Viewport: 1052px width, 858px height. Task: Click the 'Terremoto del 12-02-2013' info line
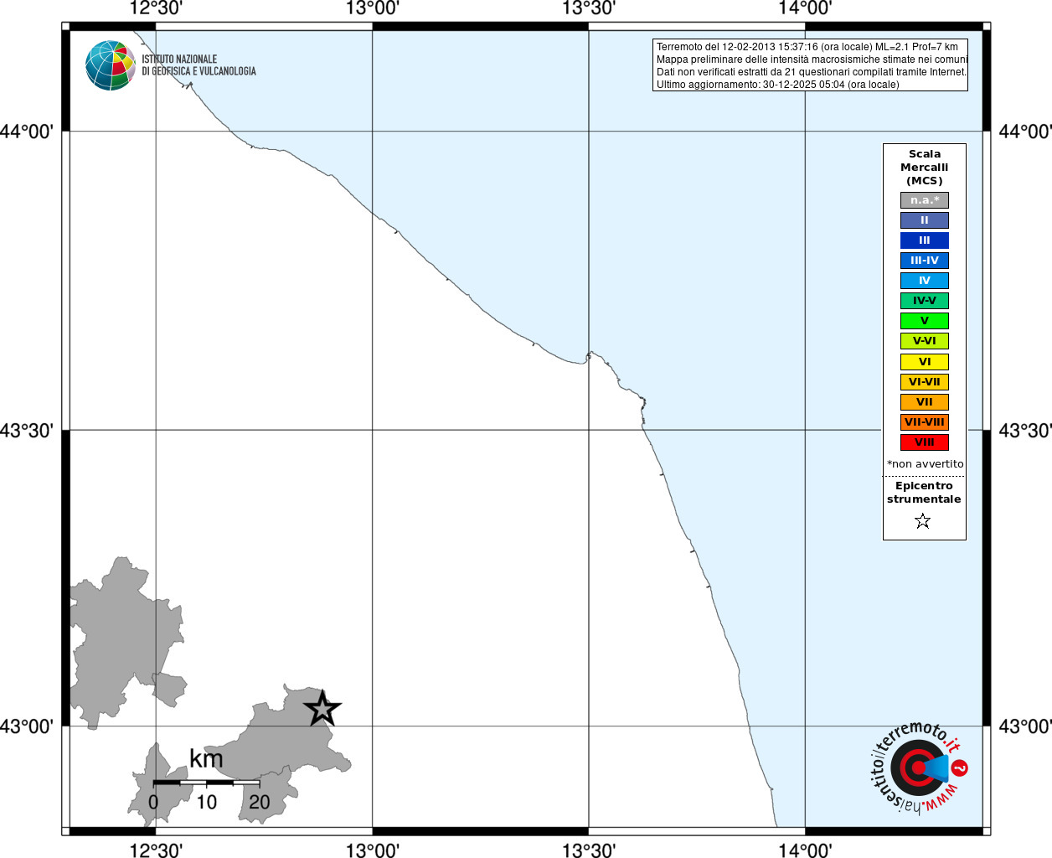click(807, 47)
